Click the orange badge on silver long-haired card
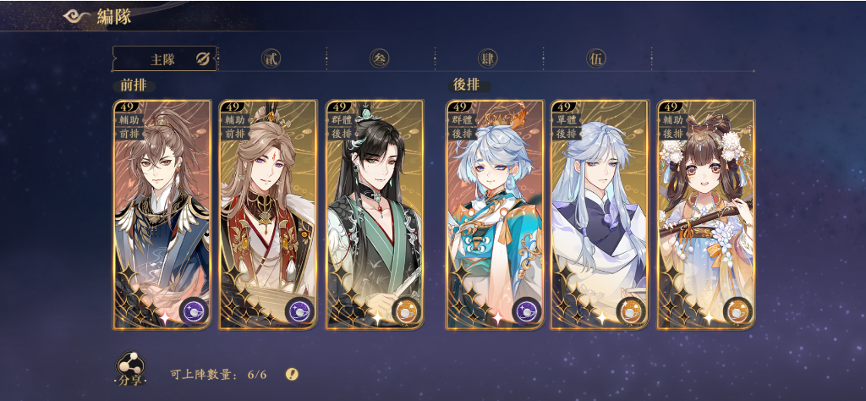The height and width of the screenshot is (401, 866). 630,311
